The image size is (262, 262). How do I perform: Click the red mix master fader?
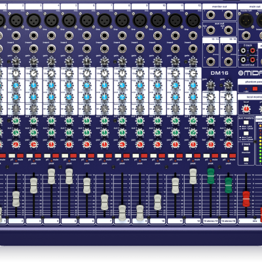coord(246,199)
